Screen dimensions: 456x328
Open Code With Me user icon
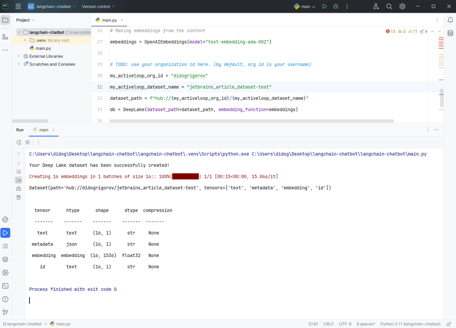(x=376, y=6)
